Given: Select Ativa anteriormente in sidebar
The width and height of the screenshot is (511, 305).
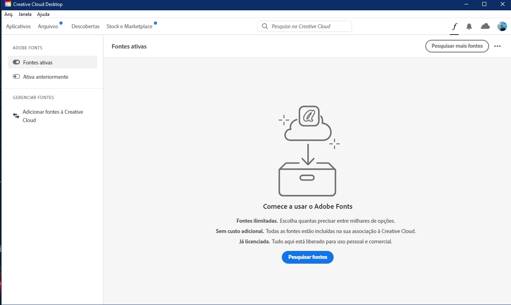Looking at the screenshot, I should 53,77.
